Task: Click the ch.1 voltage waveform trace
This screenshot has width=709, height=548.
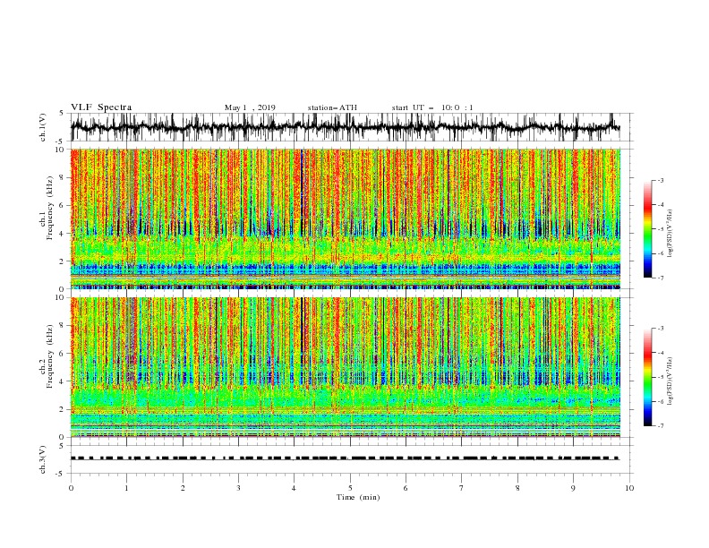Action: pyautogui.click(x=345, y=127)
